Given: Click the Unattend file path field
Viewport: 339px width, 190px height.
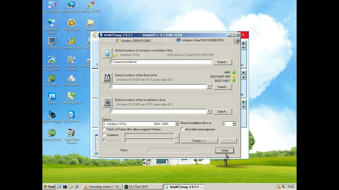Looking at the screenshot, I should [x=149, y=135].
